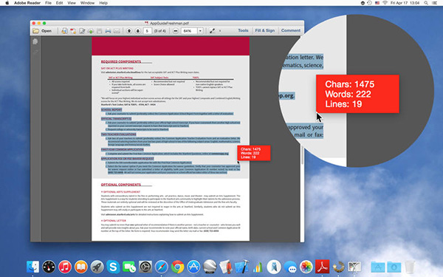The width and height of the screenshot is (443, 277).
Task: Open the Edit menu
Action: (x=59, y=3)
